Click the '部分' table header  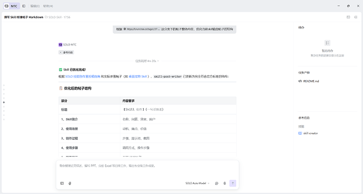point(89,101)
